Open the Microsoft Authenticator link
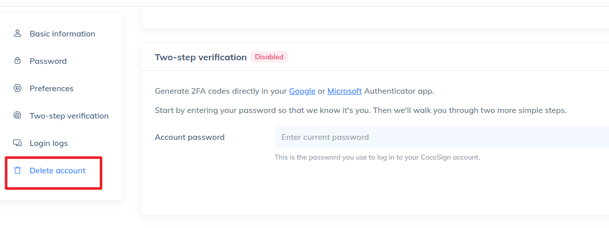 pos(345,91)
